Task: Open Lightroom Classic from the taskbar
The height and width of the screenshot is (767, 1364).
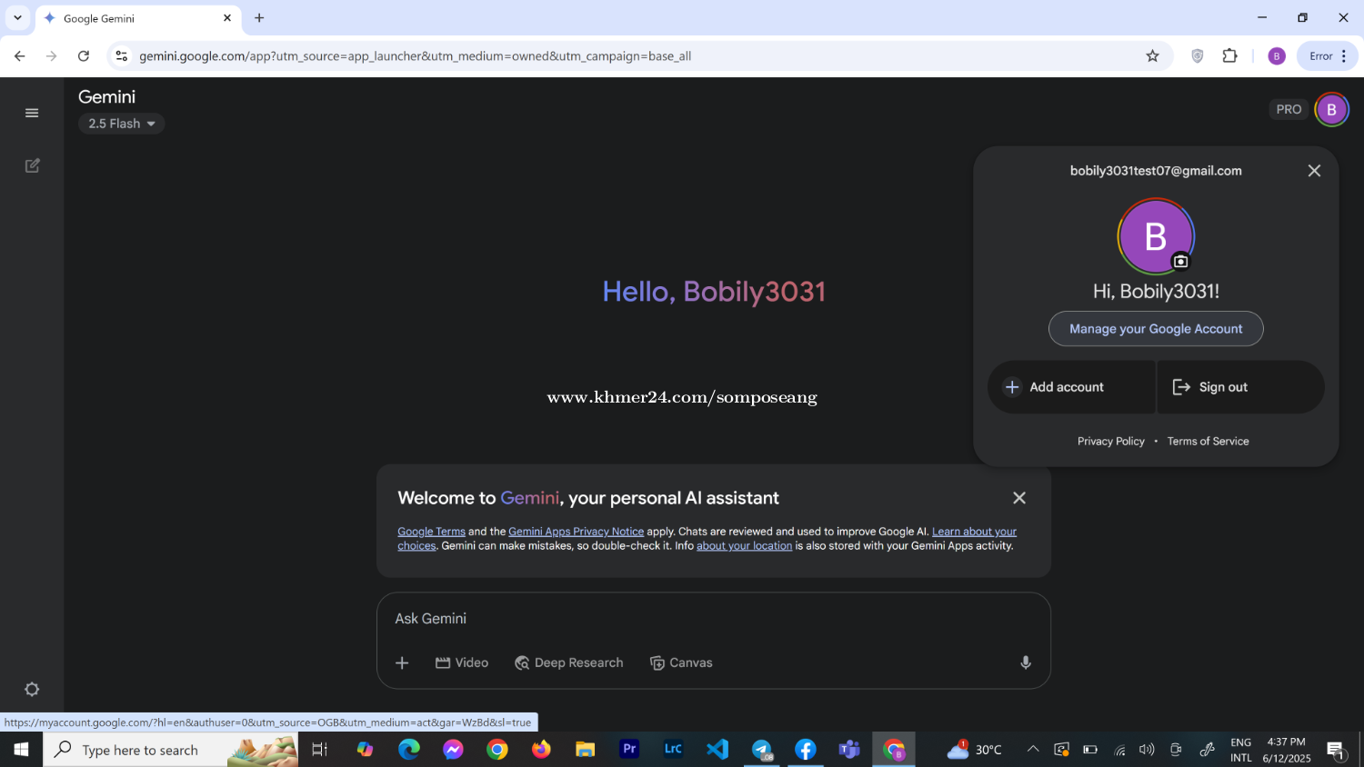Action: 673,750
